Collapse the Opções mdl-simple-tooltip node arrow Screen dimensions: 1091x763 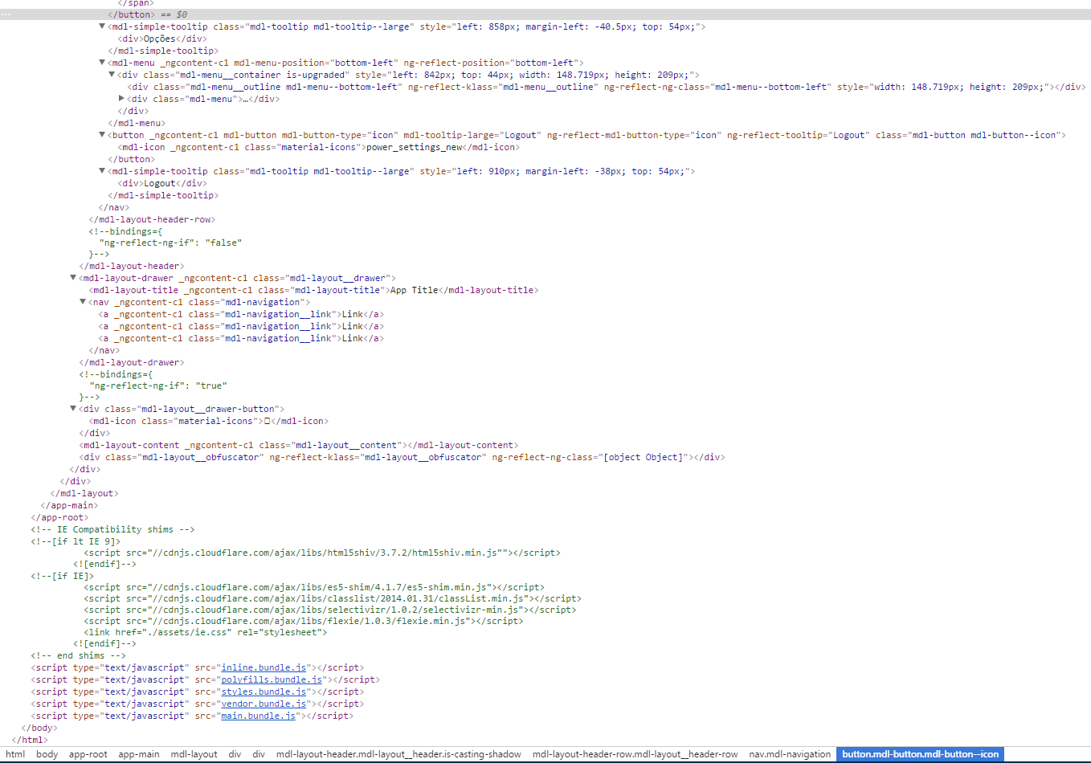[102, 27]
